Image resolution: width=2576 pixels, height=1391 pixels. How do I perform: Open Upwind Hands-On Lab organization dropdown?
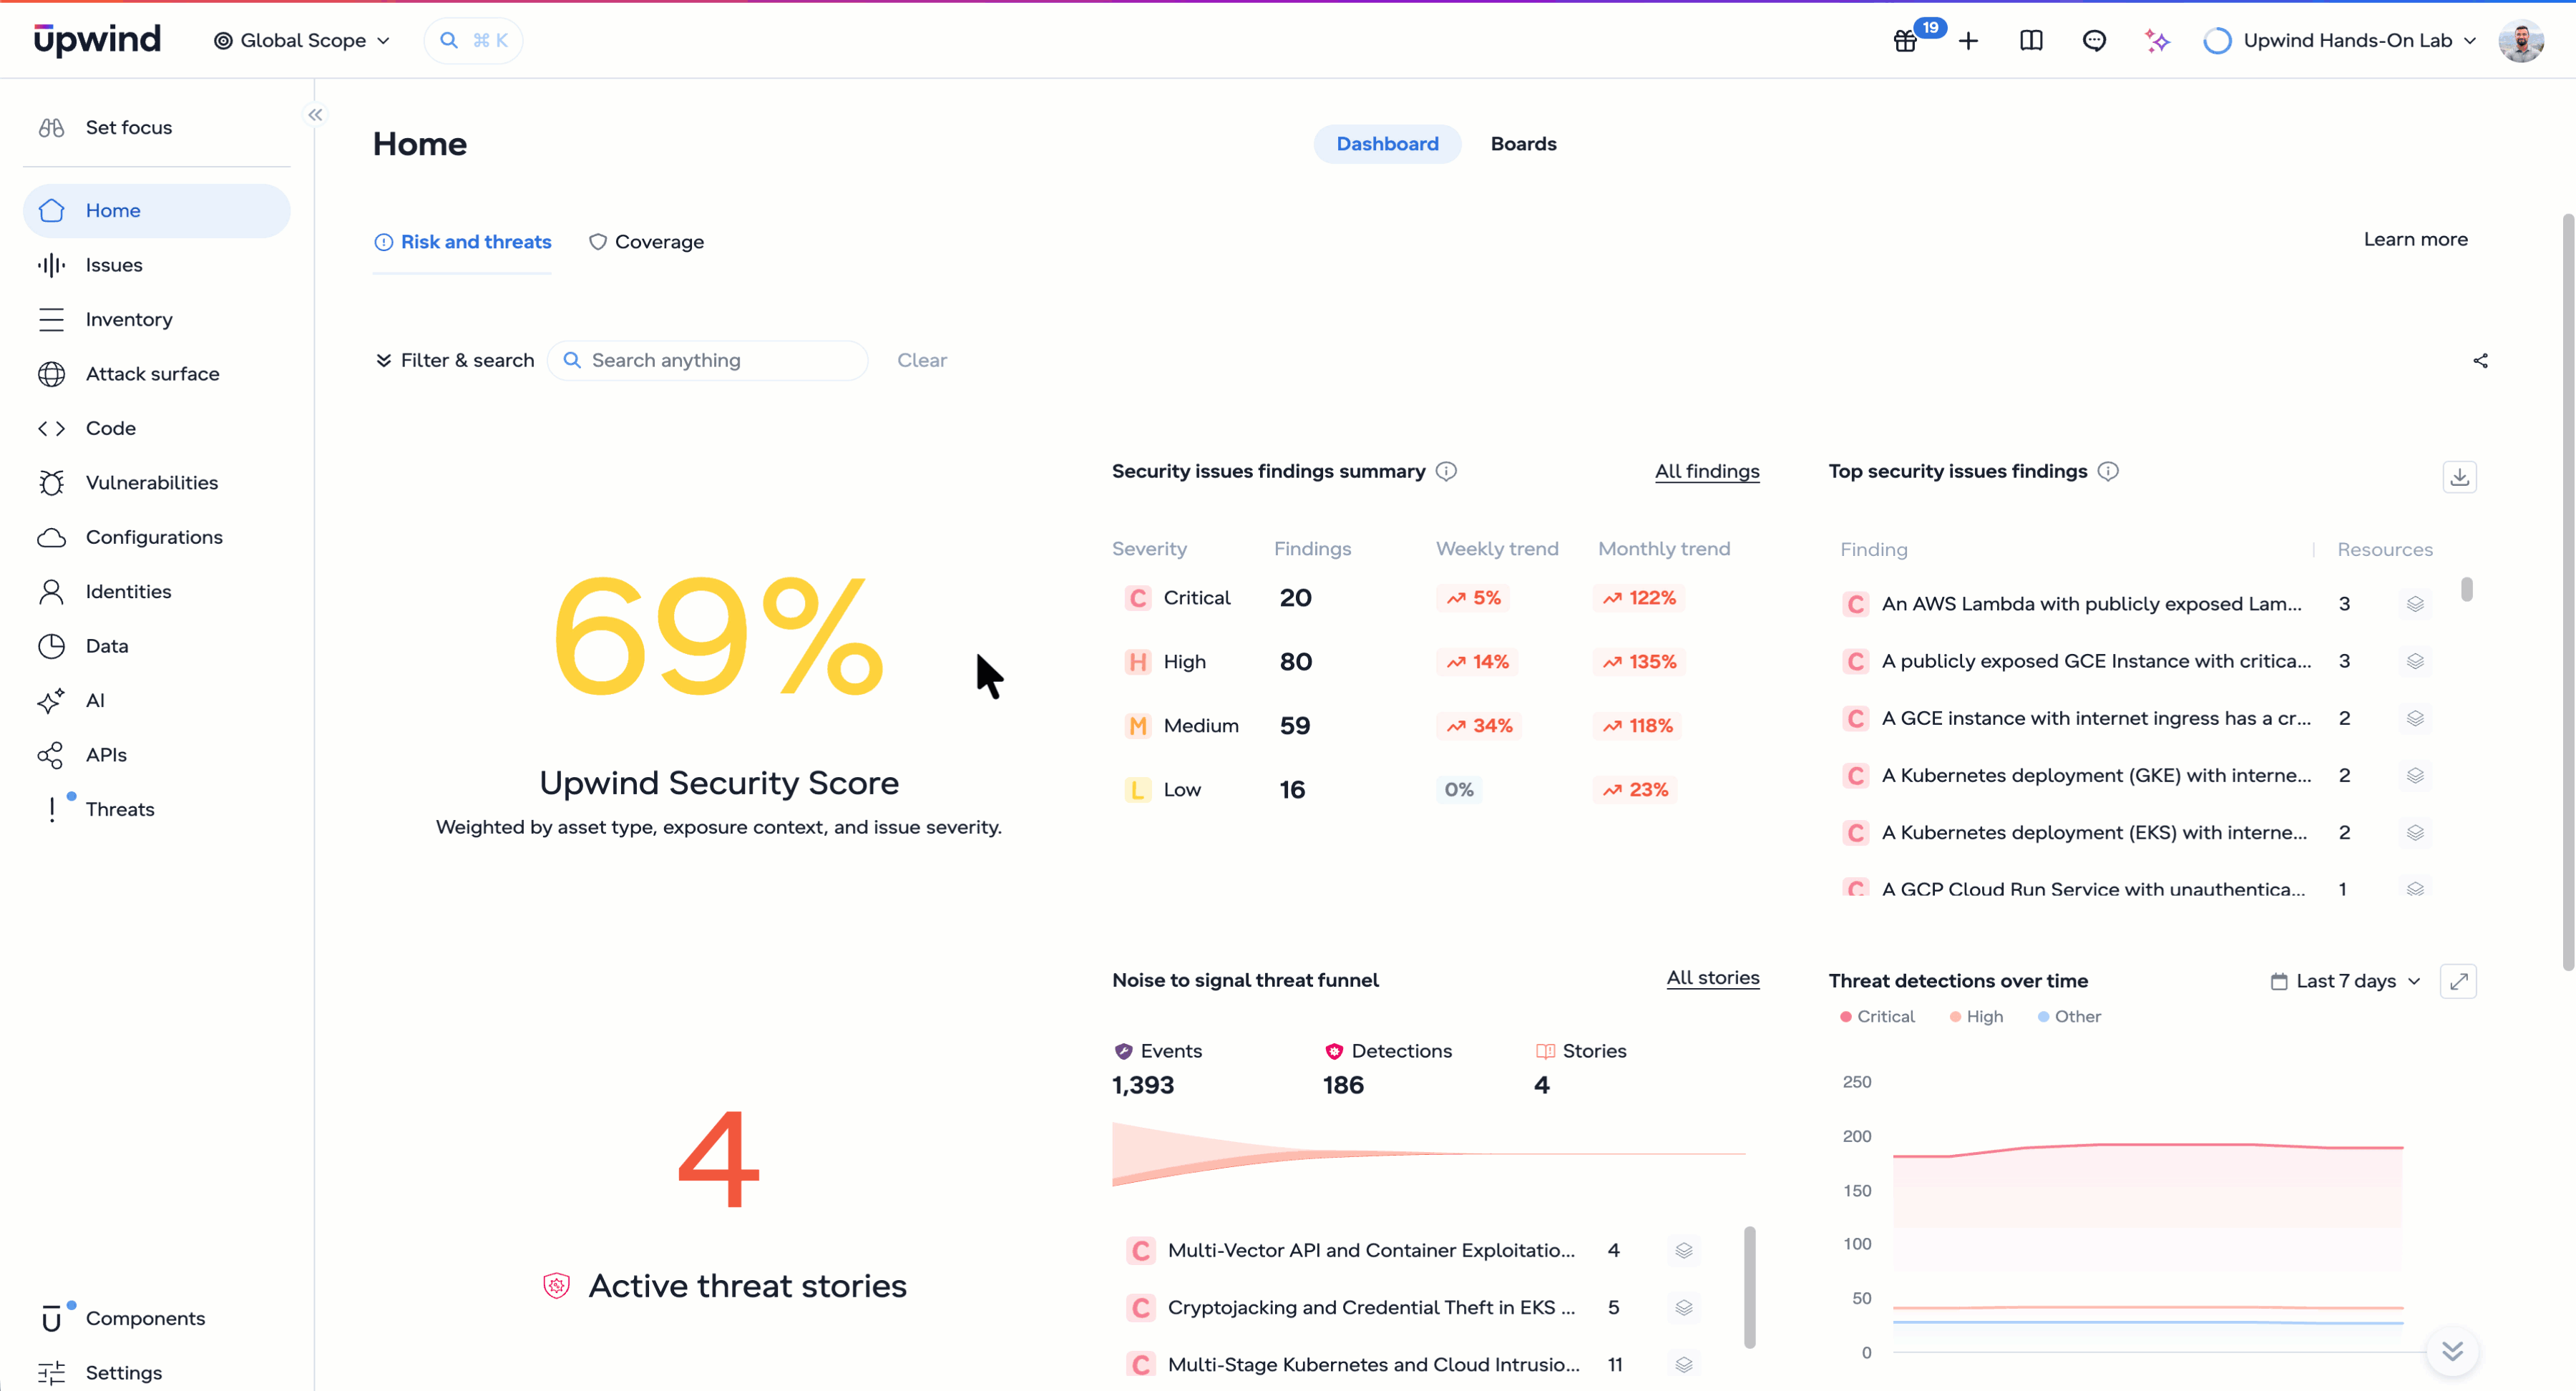pyautogui.click(x=2339, y=41)
